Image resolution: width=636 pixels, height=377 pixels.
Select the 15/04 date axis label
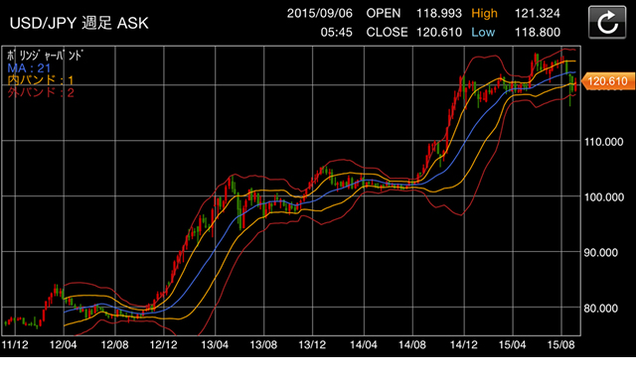pos(513,345)
